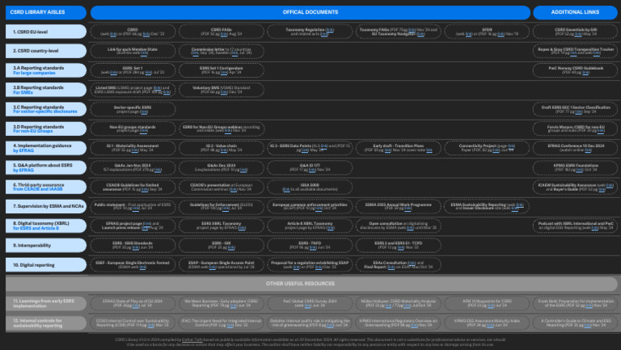Open ESMA 2025 Annual Work Programme card
Screen dimensions: 621x350
pos(399,206)
